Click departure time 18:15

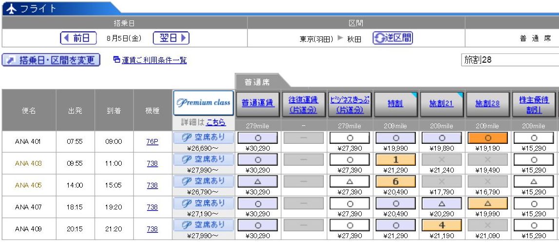(75, 207)
